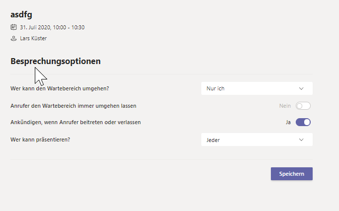
Task: Select the Nur ich combo box value
Action: tap(215, 88)
